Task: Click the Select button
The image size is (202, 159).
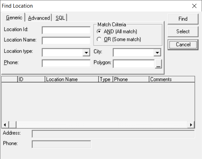Action: (183, 32)
